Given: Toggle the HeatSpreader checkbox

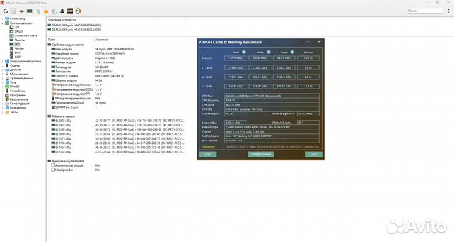Looking at the screenshot, I should [53, 170].
